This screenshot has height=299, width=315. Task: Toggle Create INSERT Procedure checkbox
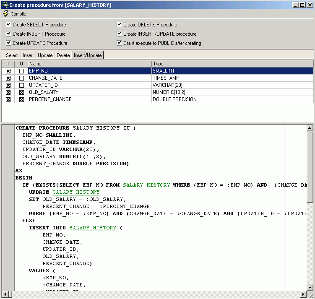pos(8,34)
